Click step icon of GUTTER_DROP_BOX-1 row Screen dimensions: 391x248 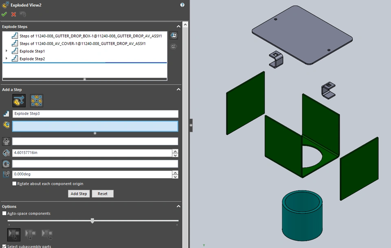pos(15,36)
